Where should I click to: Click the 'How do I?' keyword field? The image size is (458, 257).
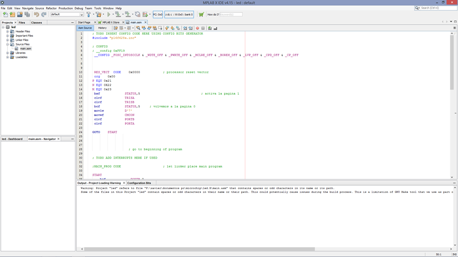tap(231, 14)
